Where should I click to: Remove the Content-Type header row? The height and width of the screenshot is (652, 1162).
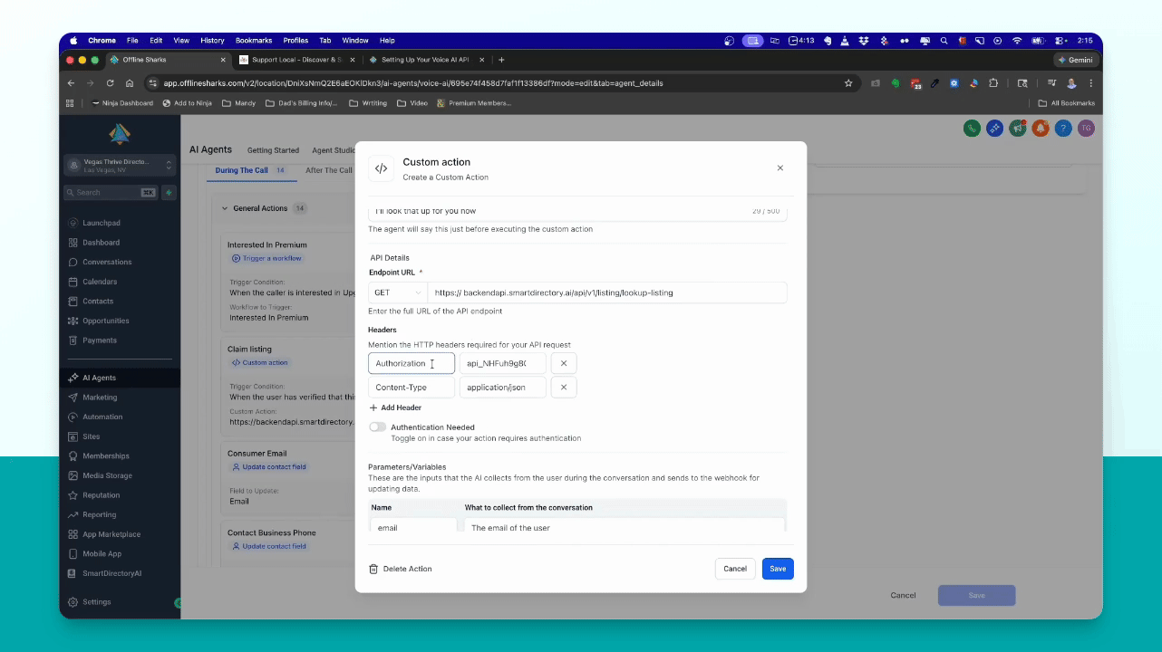point(563,387)
